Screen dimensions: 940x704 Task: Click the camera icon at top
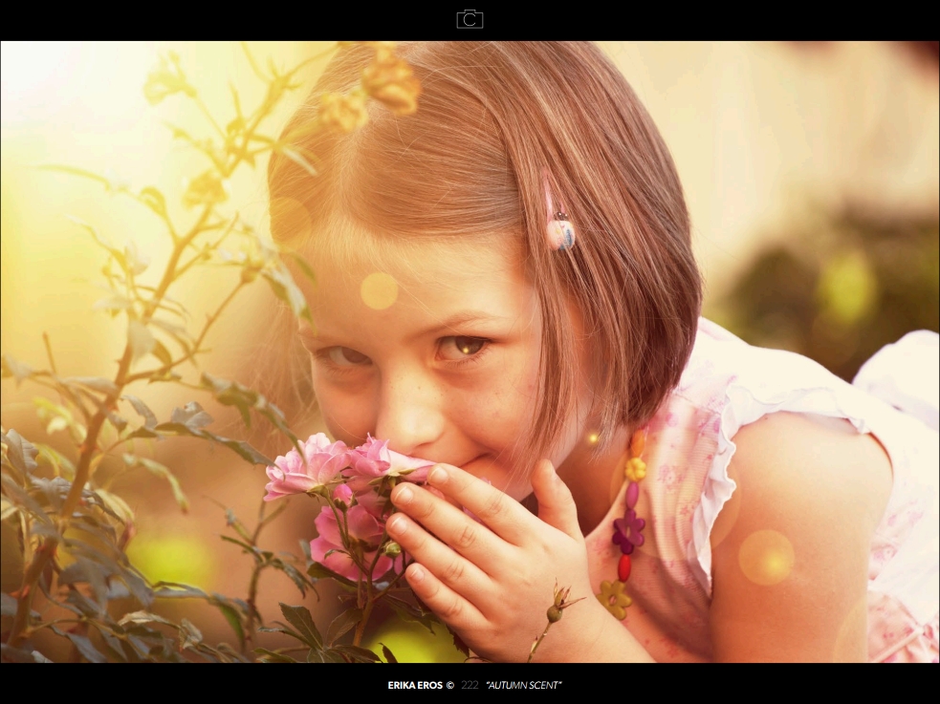[470, 19]
